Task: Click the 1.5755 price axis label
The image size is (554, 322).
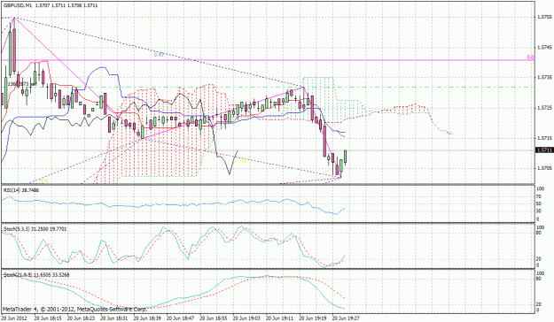Action: pyautogui.click(x=543, y=17)
